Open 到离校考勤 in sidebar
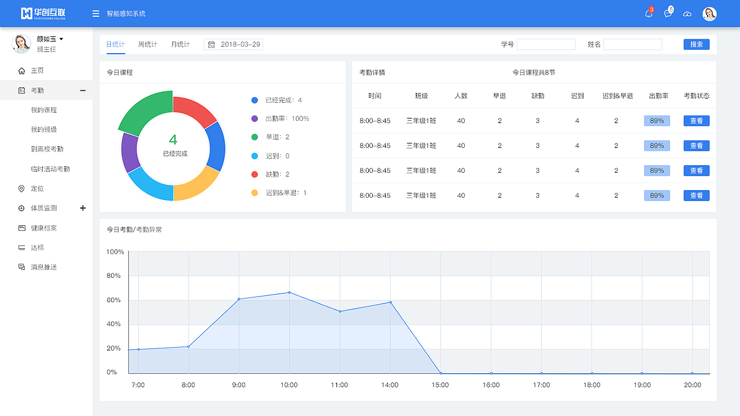This screenshot has height=416, width=740. tap(47, 149)
